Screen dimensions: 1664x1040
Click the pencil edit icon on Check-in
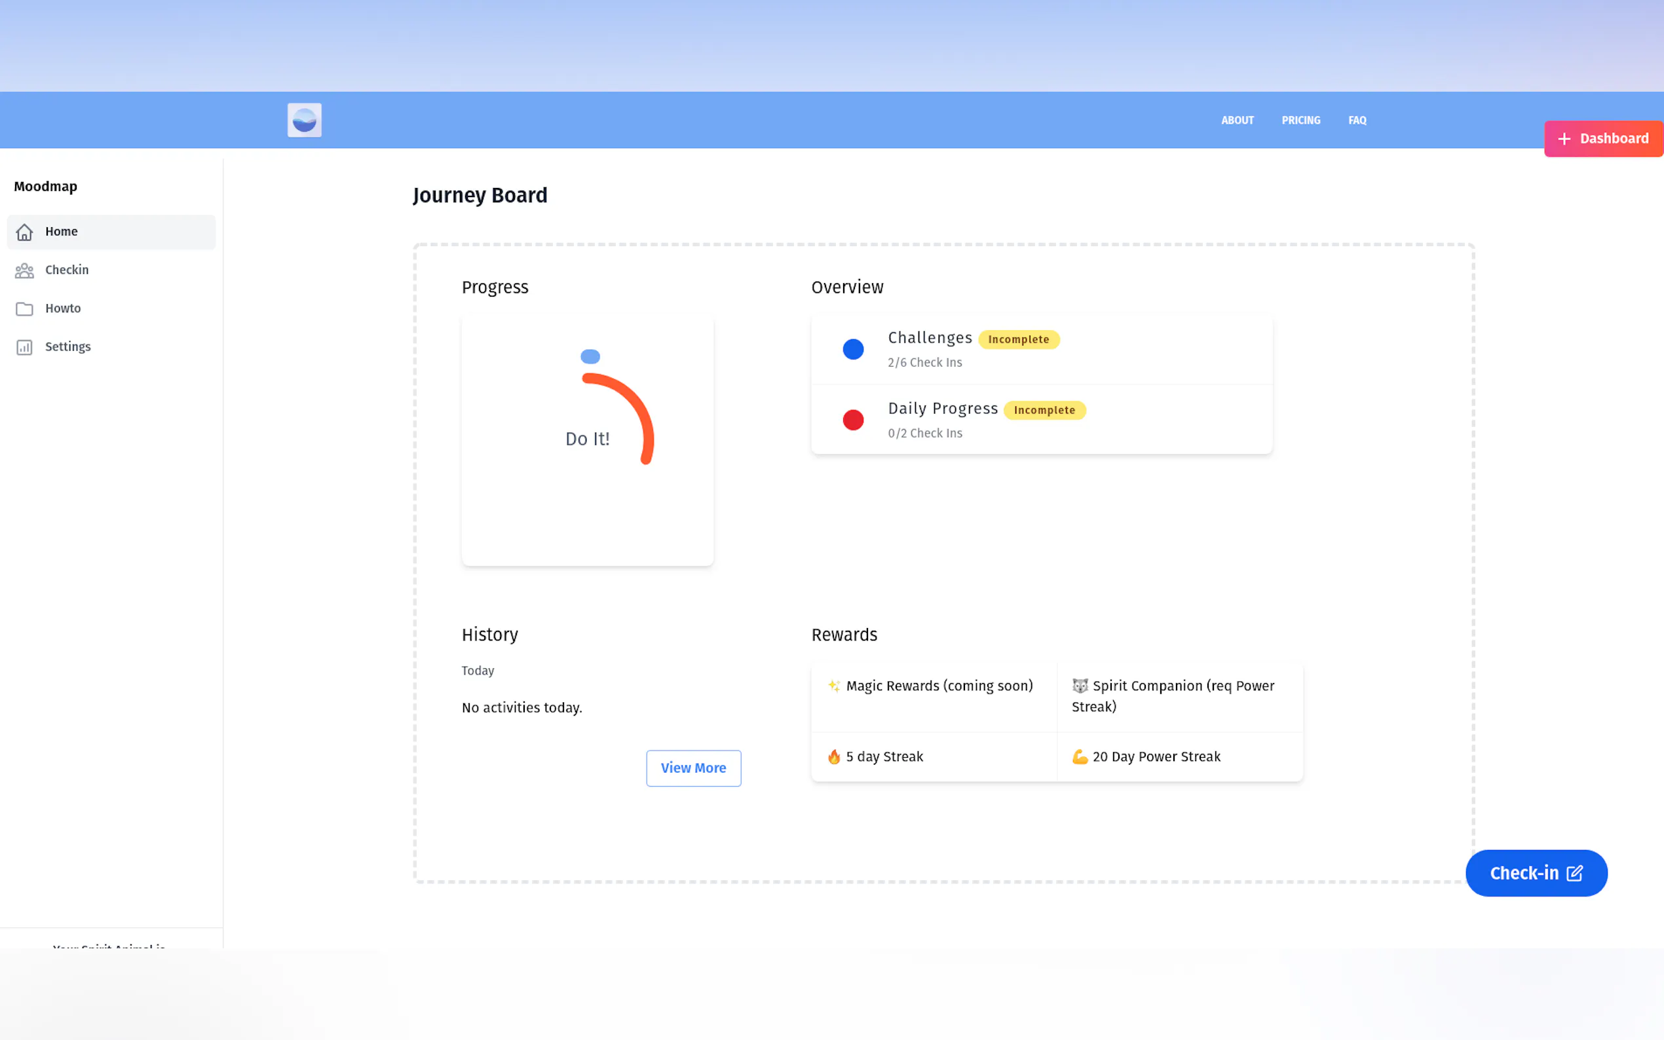(x=1574, y=873)
